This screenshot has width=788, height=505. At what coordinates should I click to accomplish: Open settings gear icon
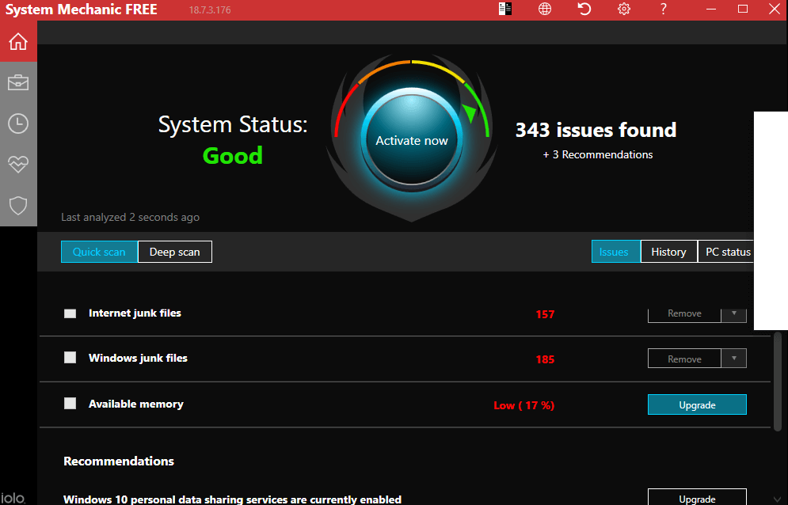623,9
